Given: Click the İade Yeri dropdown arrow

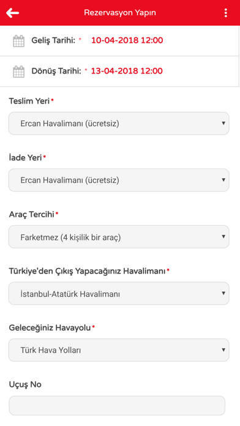Looking at the screenshot, I should [223, 180].
